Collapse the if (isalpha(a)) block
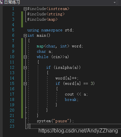 click(x=25, y=67)
